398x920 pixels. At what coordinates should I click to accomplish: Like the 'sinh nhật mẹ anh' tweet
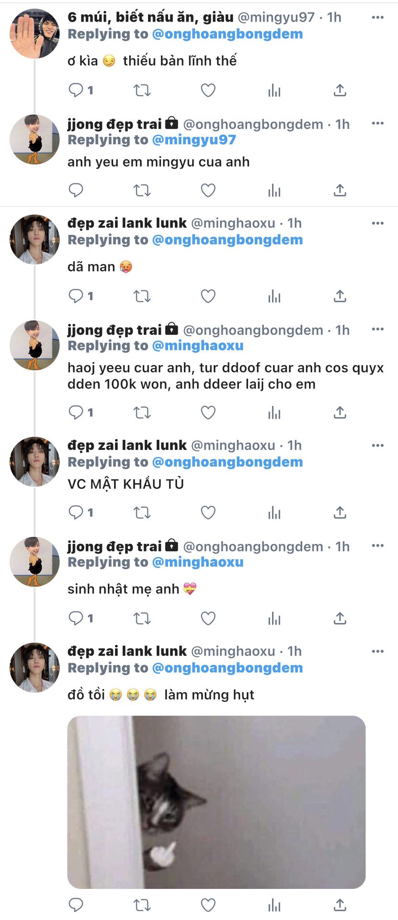tap(208, 619)
